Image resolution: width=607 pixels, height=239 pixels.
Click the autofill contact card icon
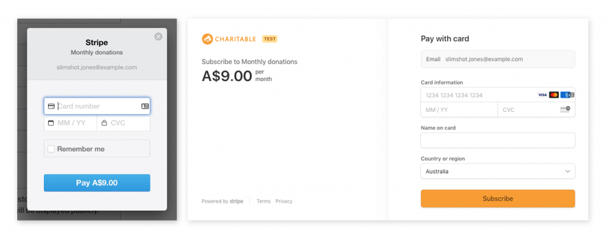click(x=145, y=106)
